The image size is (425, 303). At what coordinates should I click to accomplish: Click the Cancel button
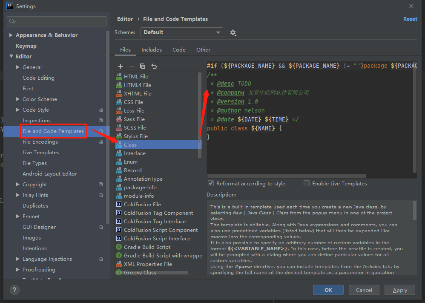[x=364, y=290]
